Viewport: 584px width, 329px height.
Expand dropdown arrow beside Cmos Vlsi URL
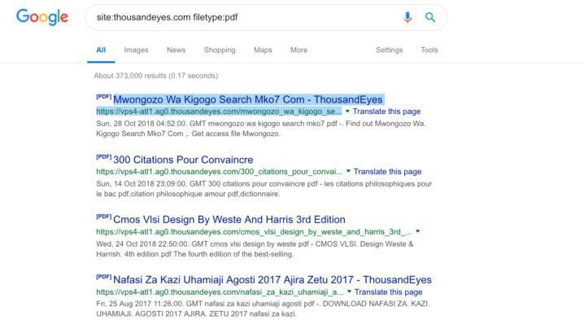(418, 232)
